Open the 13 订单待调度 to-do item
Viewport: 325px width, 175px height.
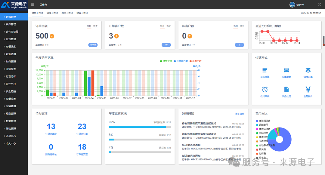pos(51,129)
